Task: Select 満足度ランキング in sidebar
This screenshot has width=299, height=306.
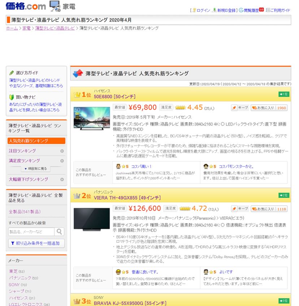Action: point(24,160)
